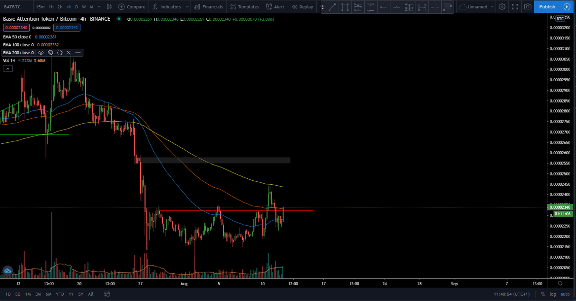The width and height of the screenshot is (576, 301).
Task: Create a new Alert
Action: [x=275, y=6]
